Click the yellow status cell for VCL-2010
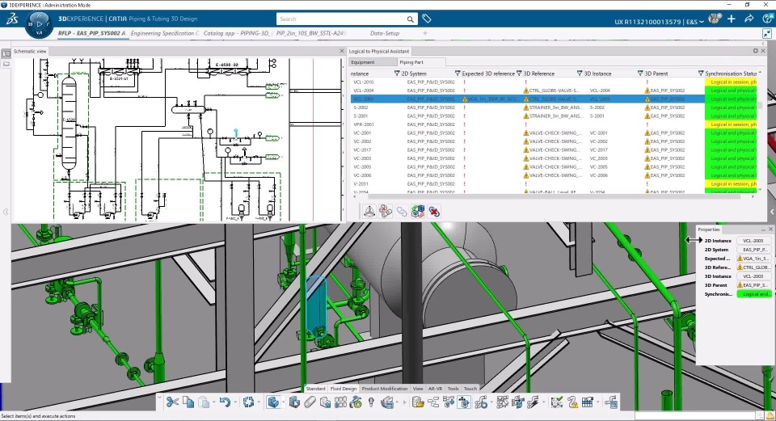This screenshot has width=776, height=421. click(x=731, y=82)
